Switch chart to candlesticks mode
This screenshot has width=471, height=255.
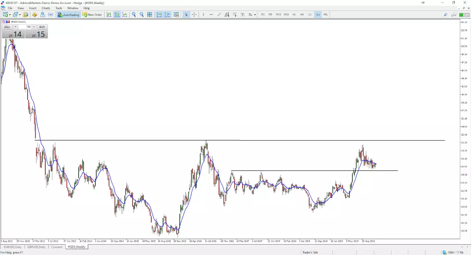click(117, 15)
